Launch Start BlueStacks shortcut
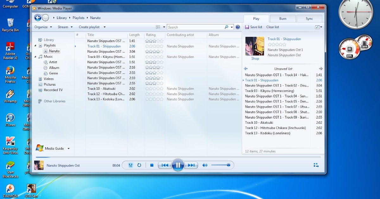Image resolution: width=380 pixels, height=199 pixels. click(10, 169)
